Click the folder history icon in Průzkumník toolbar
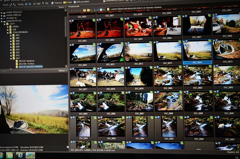 (x=89, y=10)
